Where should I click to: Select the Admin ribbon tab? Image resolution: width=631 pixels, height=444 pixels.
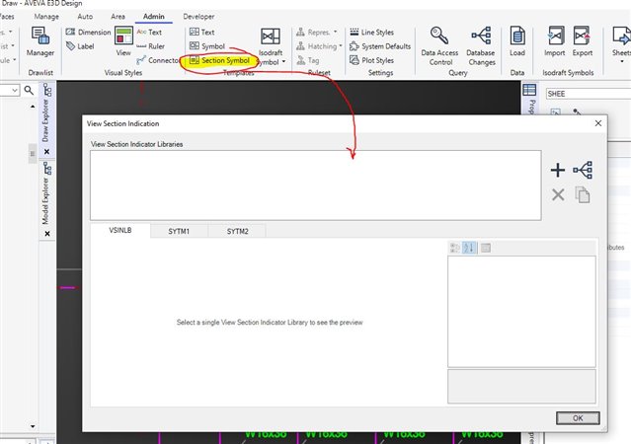pos(154,17)
